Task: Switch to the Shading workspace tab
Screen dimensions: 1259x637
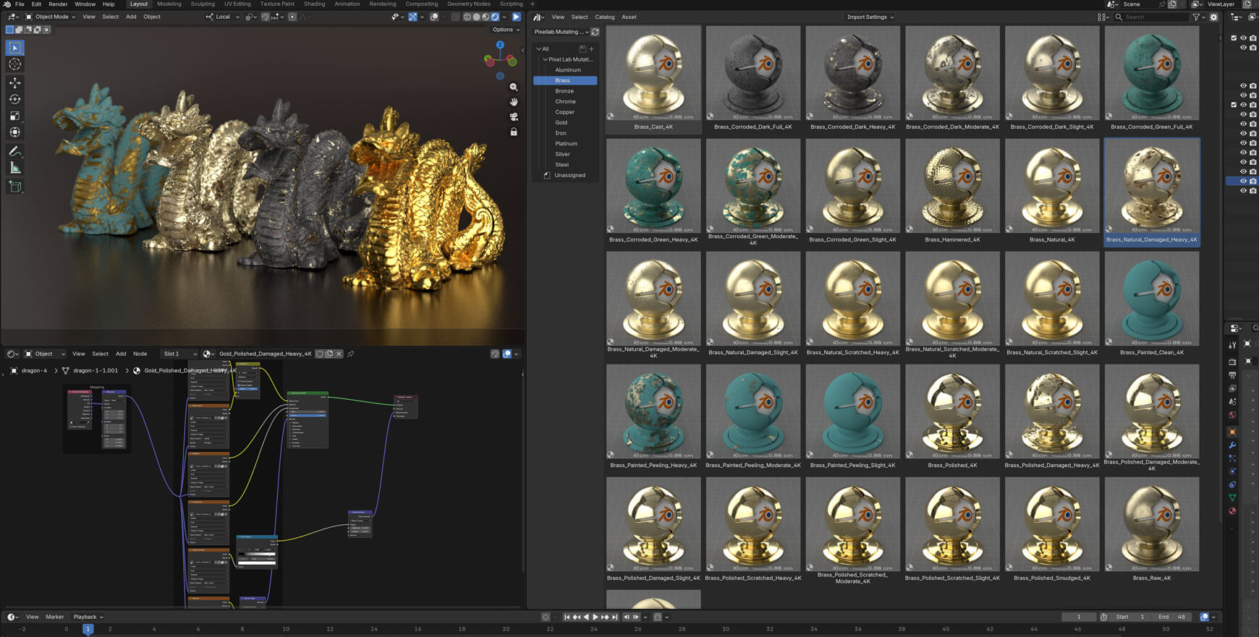Action: click(314, 4)
